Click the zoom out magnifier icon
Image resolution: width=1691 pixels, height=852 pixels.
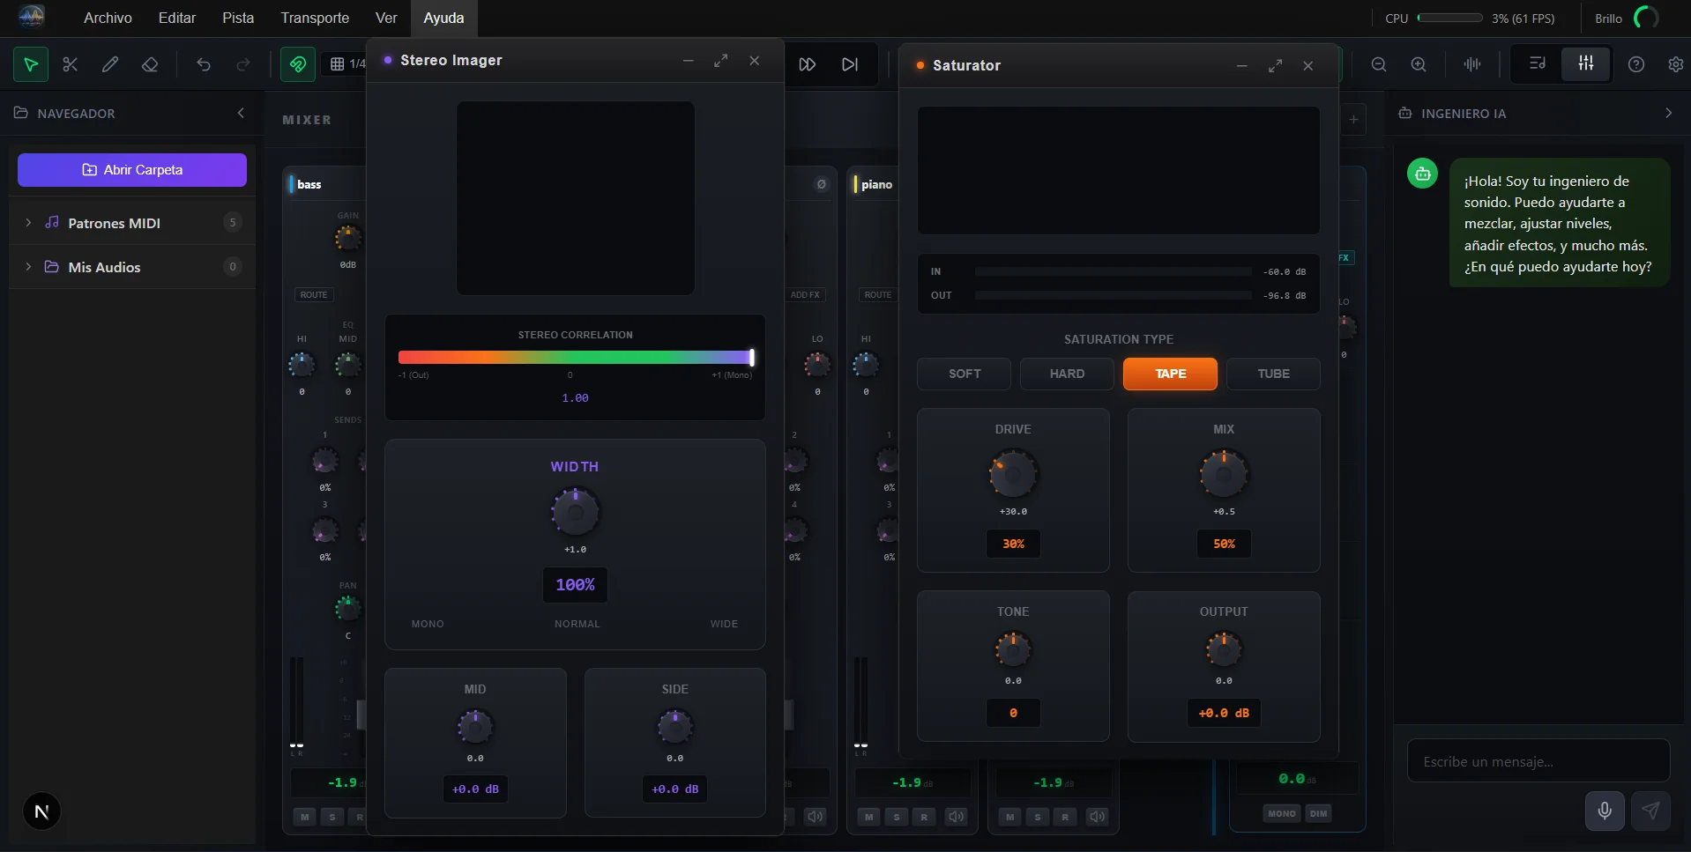pos(1379,64)
